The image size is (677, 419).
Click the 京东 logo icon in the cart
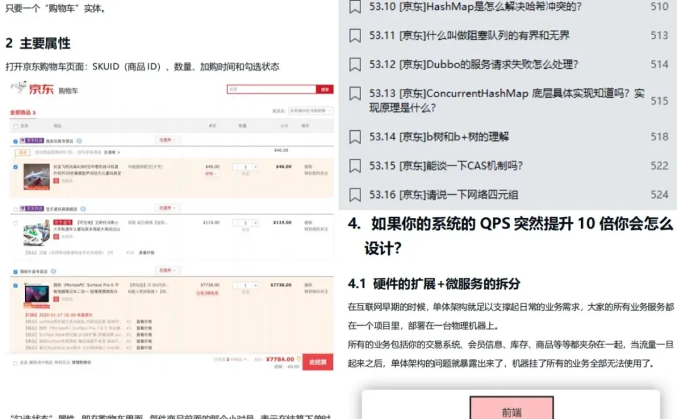pos(19,88)
